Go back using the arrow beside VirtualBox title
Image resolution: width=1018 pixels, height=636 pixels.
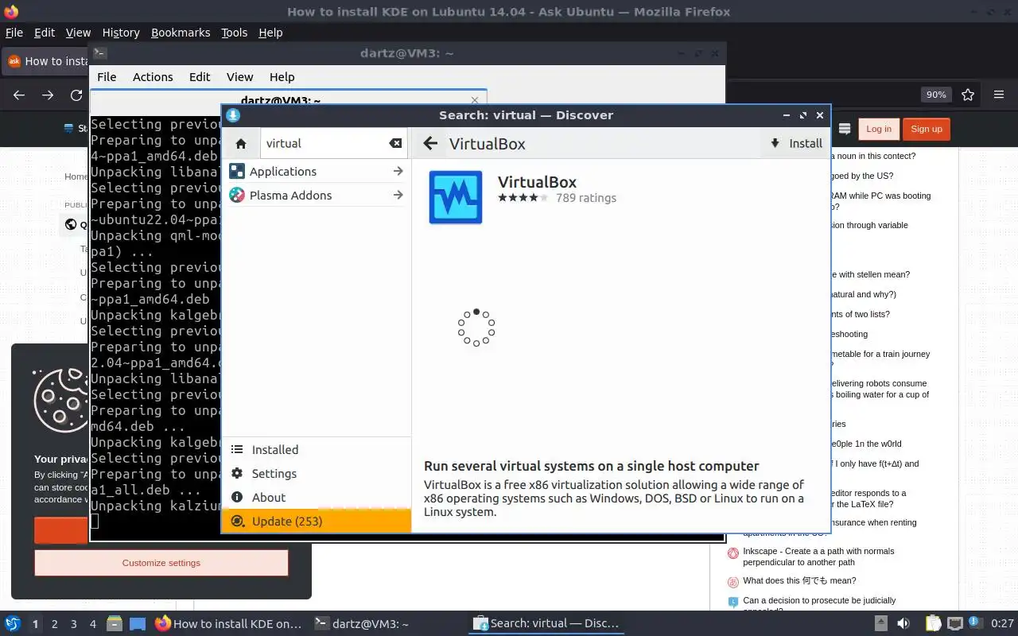point(430,143)
